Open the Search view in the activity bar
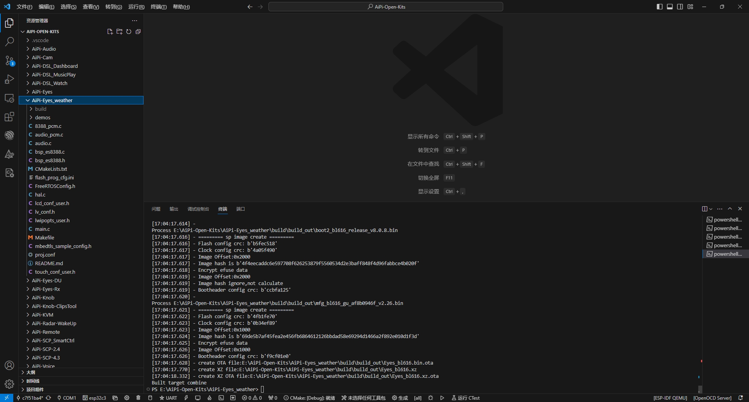 click(x=9, y=42)
